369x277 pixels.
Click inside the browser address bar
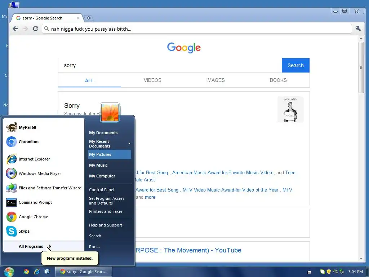point(197,29)
